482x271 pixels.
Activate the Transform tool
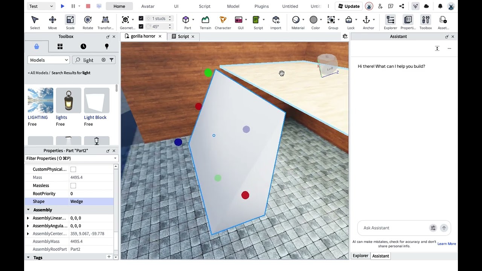(x=105, y=23)
